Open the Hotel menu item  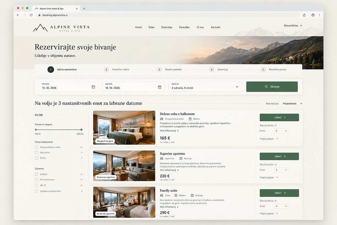(x=138, y=27)
